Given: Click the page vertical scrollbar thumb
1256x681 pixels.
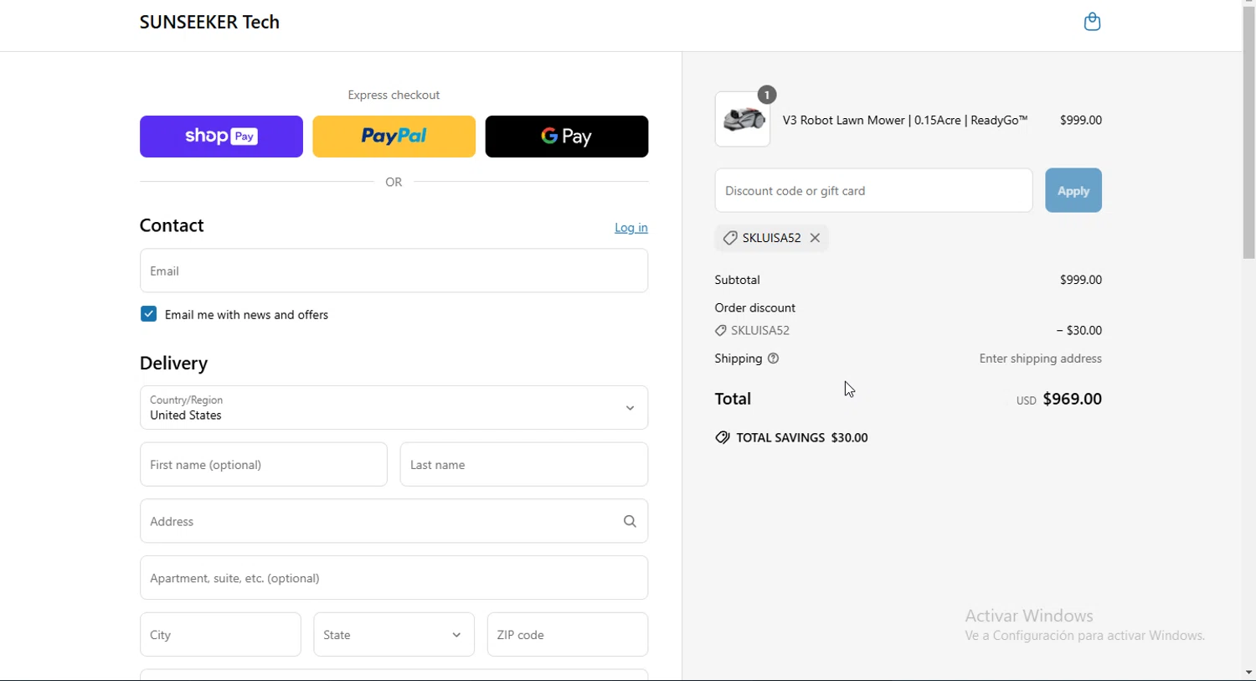Looking at the screenshot, I should point(1248,134).
